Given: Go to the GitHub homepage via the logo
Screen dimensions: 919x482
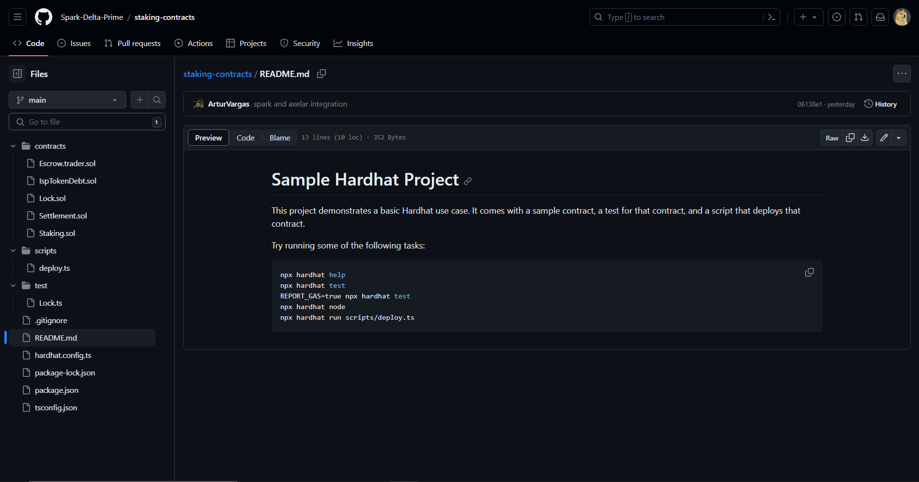Looking at the screenshot, I should click(44, 17).
